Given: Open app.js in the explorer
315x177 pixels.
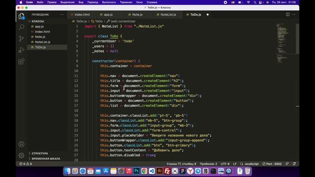Looking at the screenshot, I should pos(47,27).
